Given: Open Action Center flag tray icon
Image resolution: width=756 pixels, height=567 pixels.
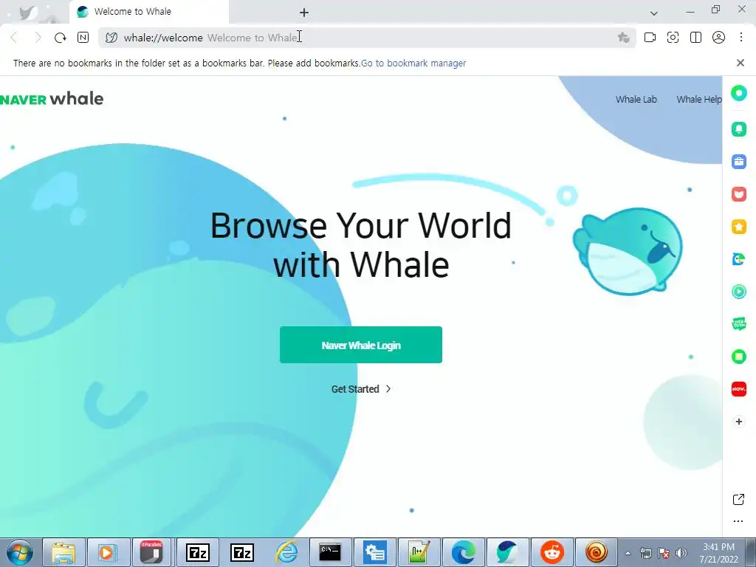Looking at the screenshot, I should pyautogui.click(x=664, y=553).
